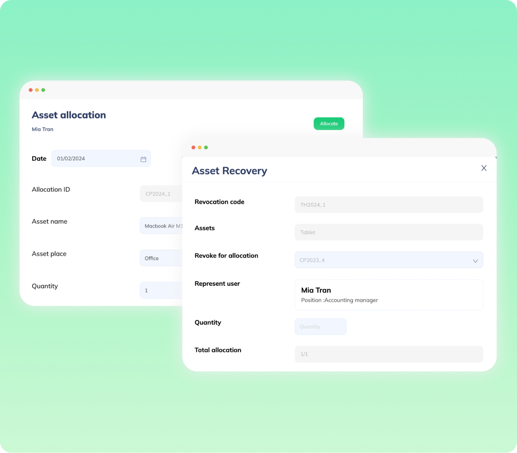Focus the Quantity input in Asset Recovery
The width and height of the screenshot is (517, 453).
pyautogui.click(x=320, y=326)
